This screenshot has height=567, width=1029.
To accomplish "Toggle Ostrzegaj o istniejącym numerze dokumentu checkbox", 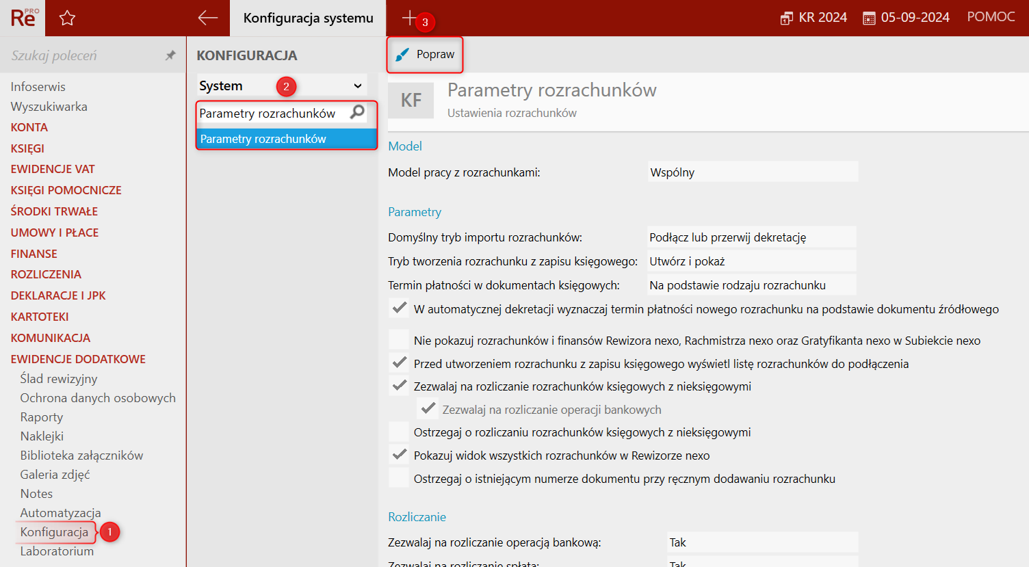I will (x=399, y=478).
